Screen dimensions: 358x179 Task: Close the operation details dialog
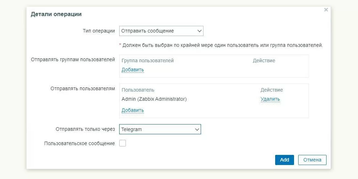pyautogui.click(x=326, y=10)
